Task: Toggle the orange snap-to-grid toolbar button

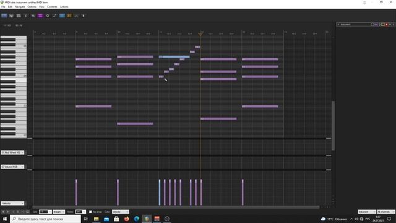Action: 69,15
